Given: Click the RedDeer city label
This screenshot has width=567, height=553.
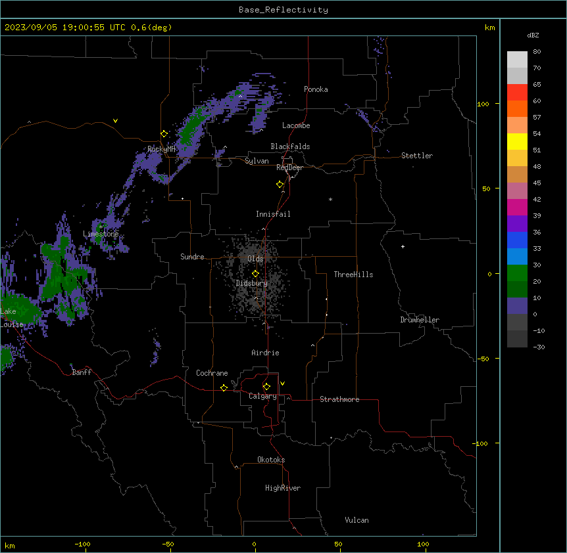Looking at the screenshot, I should tap(289, 167).
